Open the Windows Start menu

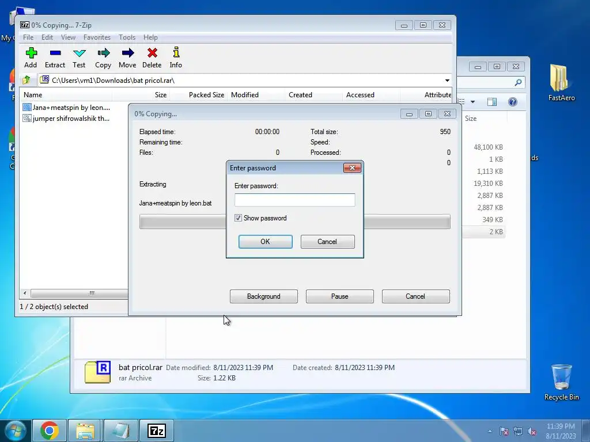(16, 430)
